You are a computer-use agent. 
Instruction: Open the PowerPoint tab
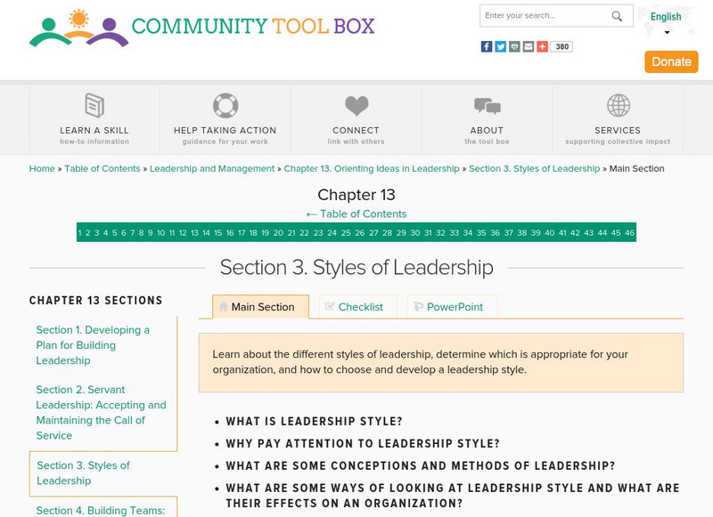[452, 305]
